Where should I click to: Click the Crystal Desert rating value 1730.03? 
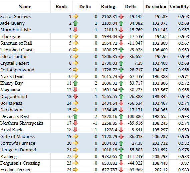110,63
